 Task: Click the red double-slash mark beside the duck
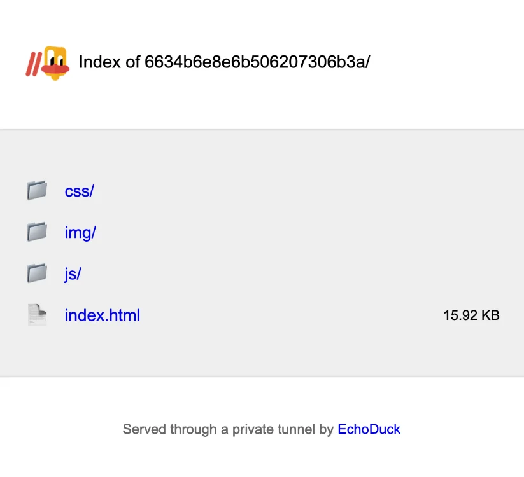[x=34, y=64]
